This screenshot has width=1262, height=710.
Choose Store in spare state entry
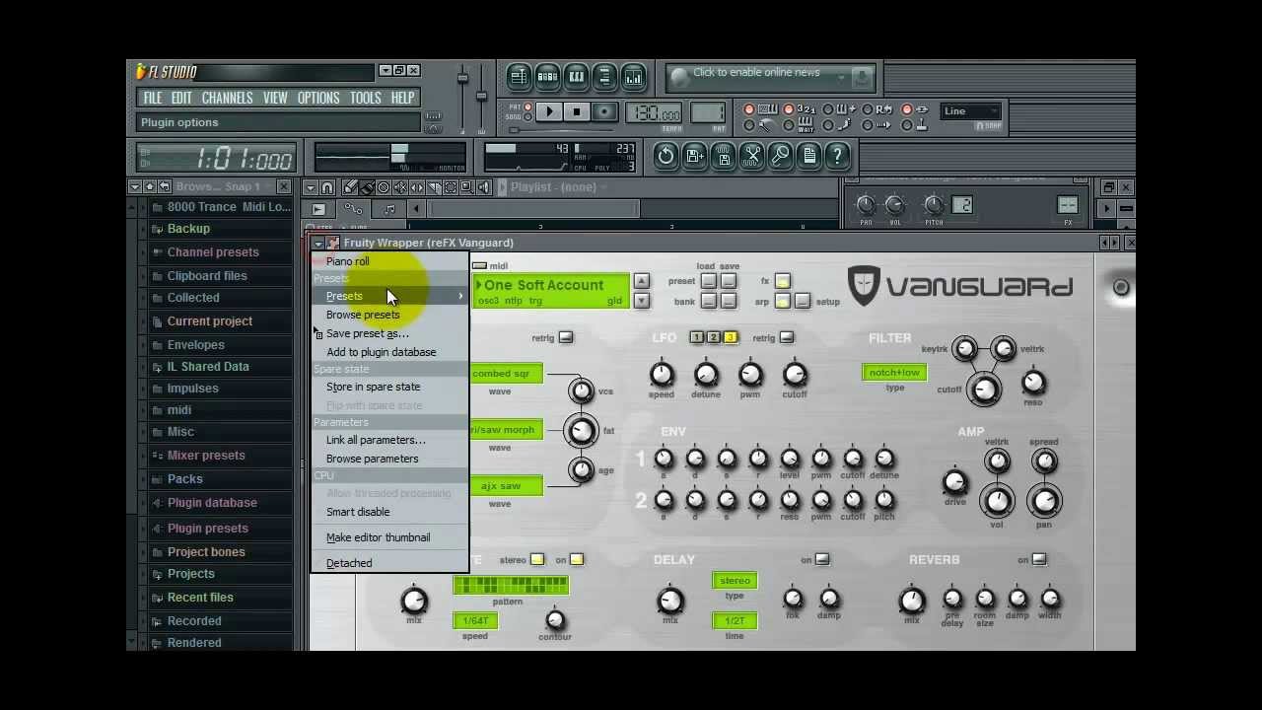pyautogui.click(x=389, y=387)
